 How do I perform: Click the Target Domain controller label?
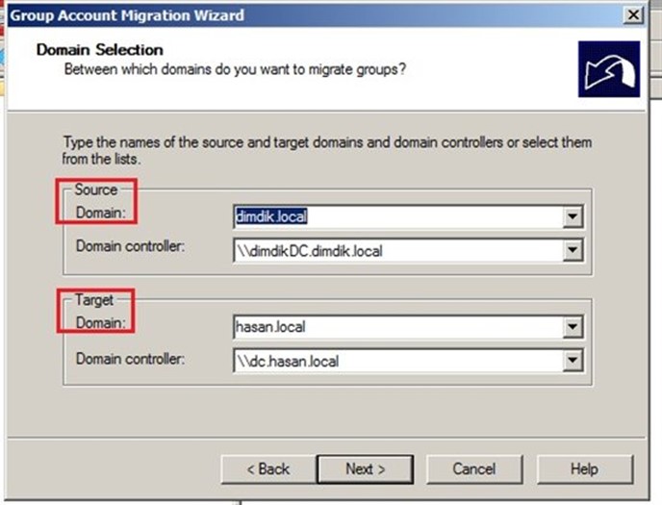(x=131, y=359)
